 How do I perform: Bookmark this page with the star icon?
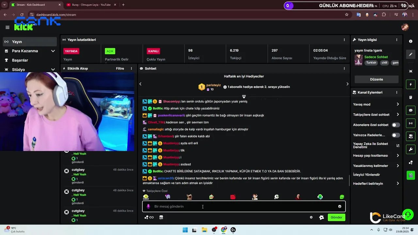point(347,15)
